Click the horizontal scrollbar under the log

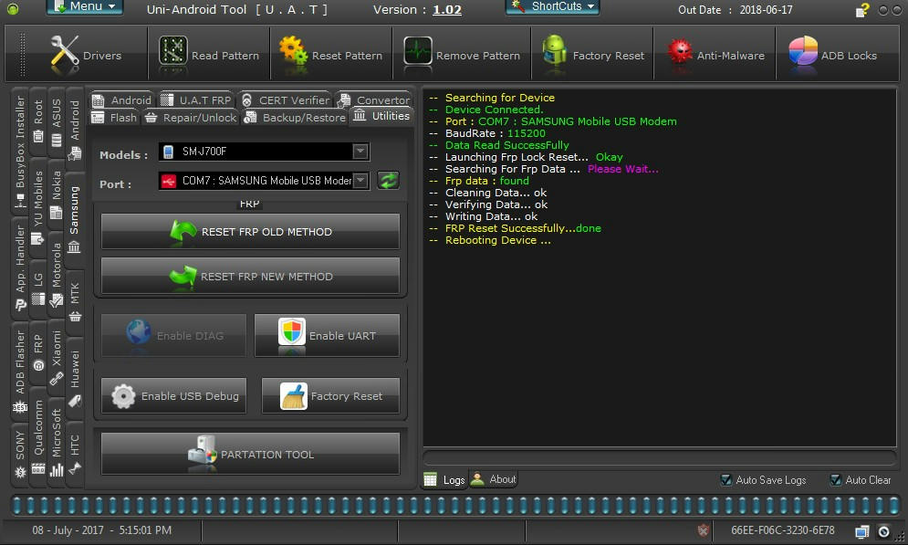tap(660, 457)
